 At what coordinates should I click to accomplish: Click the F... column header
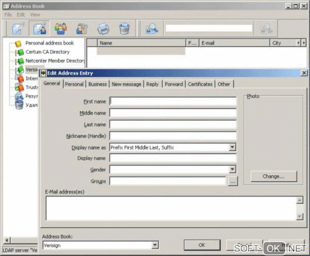pos(192,43)
